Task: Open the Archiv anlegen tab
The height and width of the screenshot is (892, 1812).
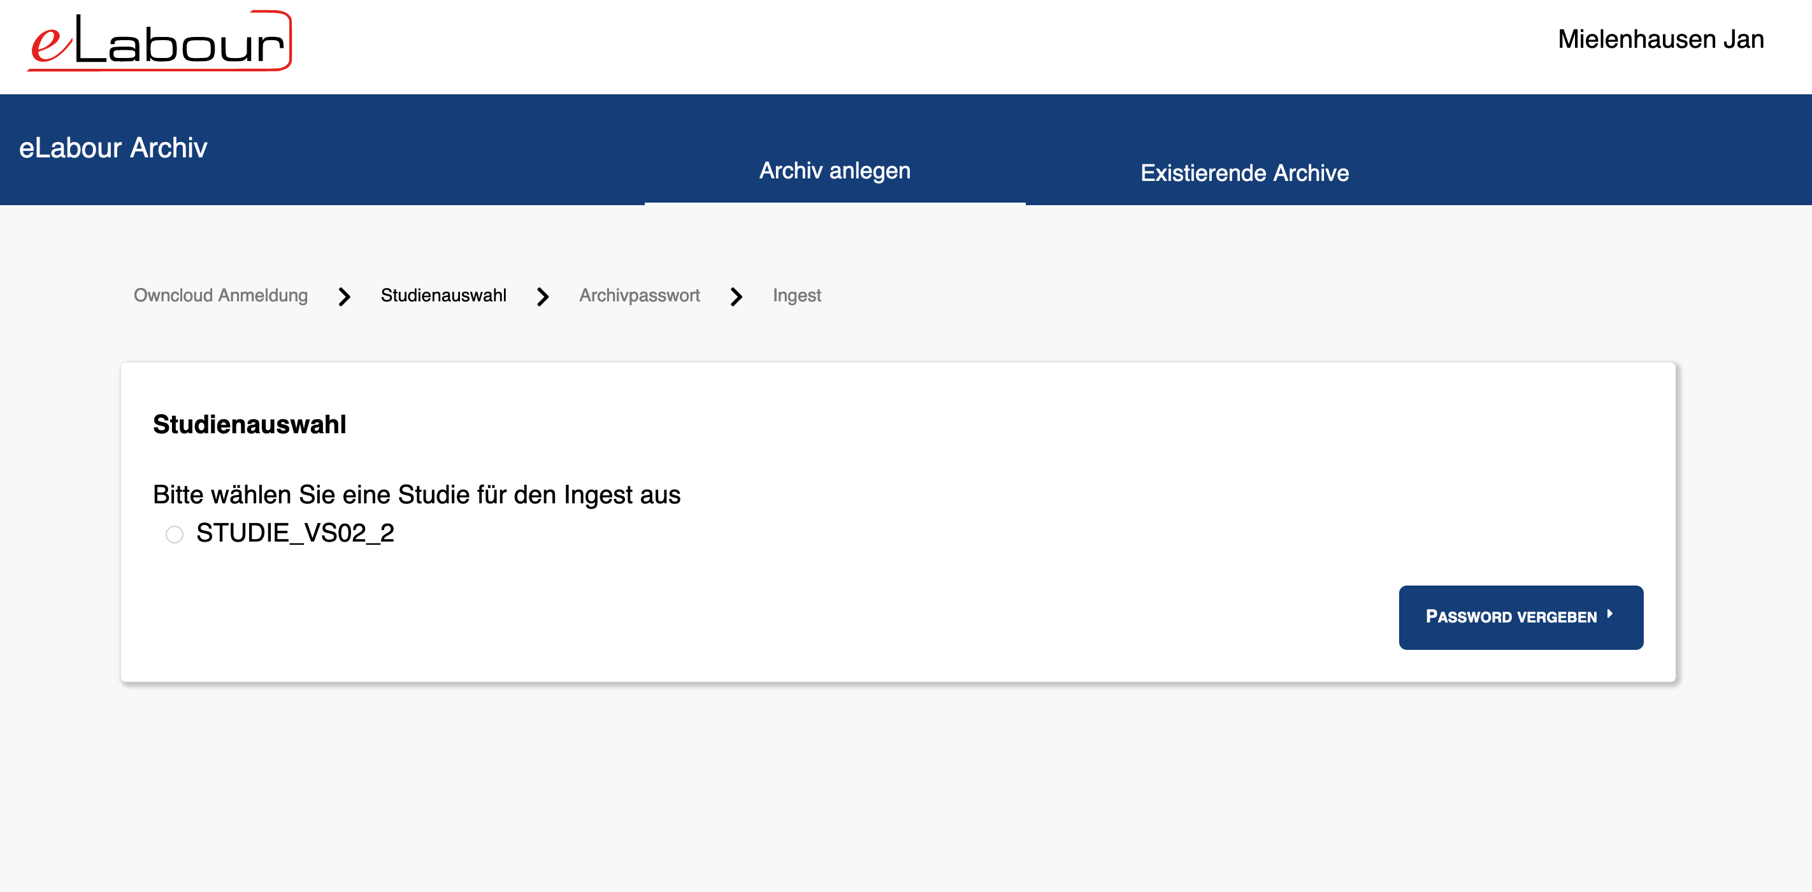Action: coord(835,171)
